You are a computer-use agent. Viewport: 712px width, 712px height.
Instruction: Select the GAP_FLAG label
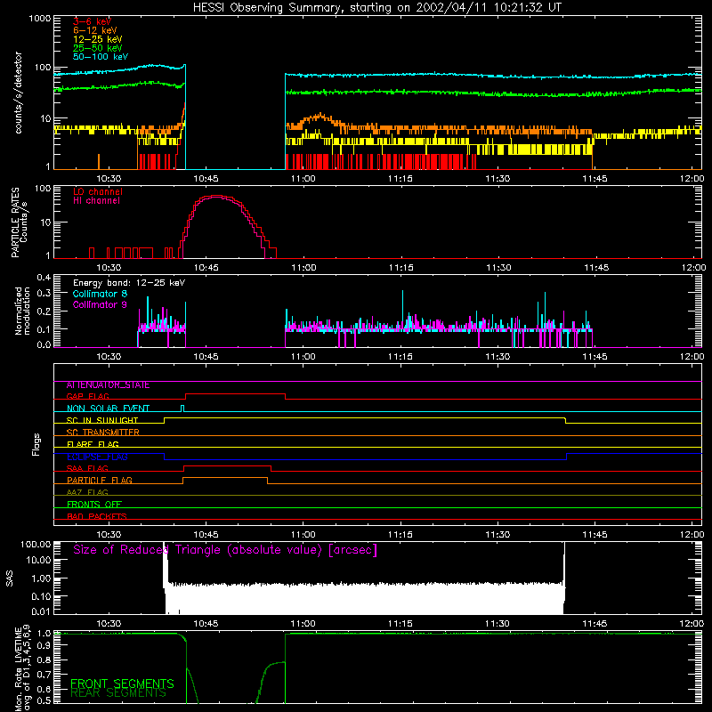[x=87, y=396]
